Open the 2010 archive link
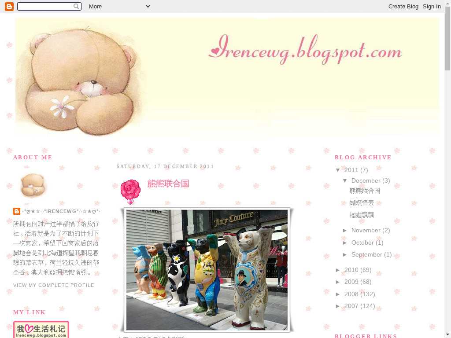The height and width of the screenshot is (338, 451). tap(351, 270)
